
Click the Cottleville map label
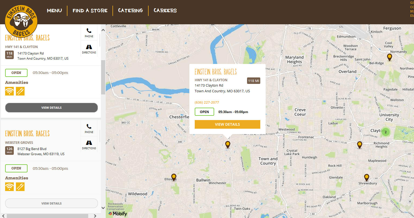pos(118,26)
